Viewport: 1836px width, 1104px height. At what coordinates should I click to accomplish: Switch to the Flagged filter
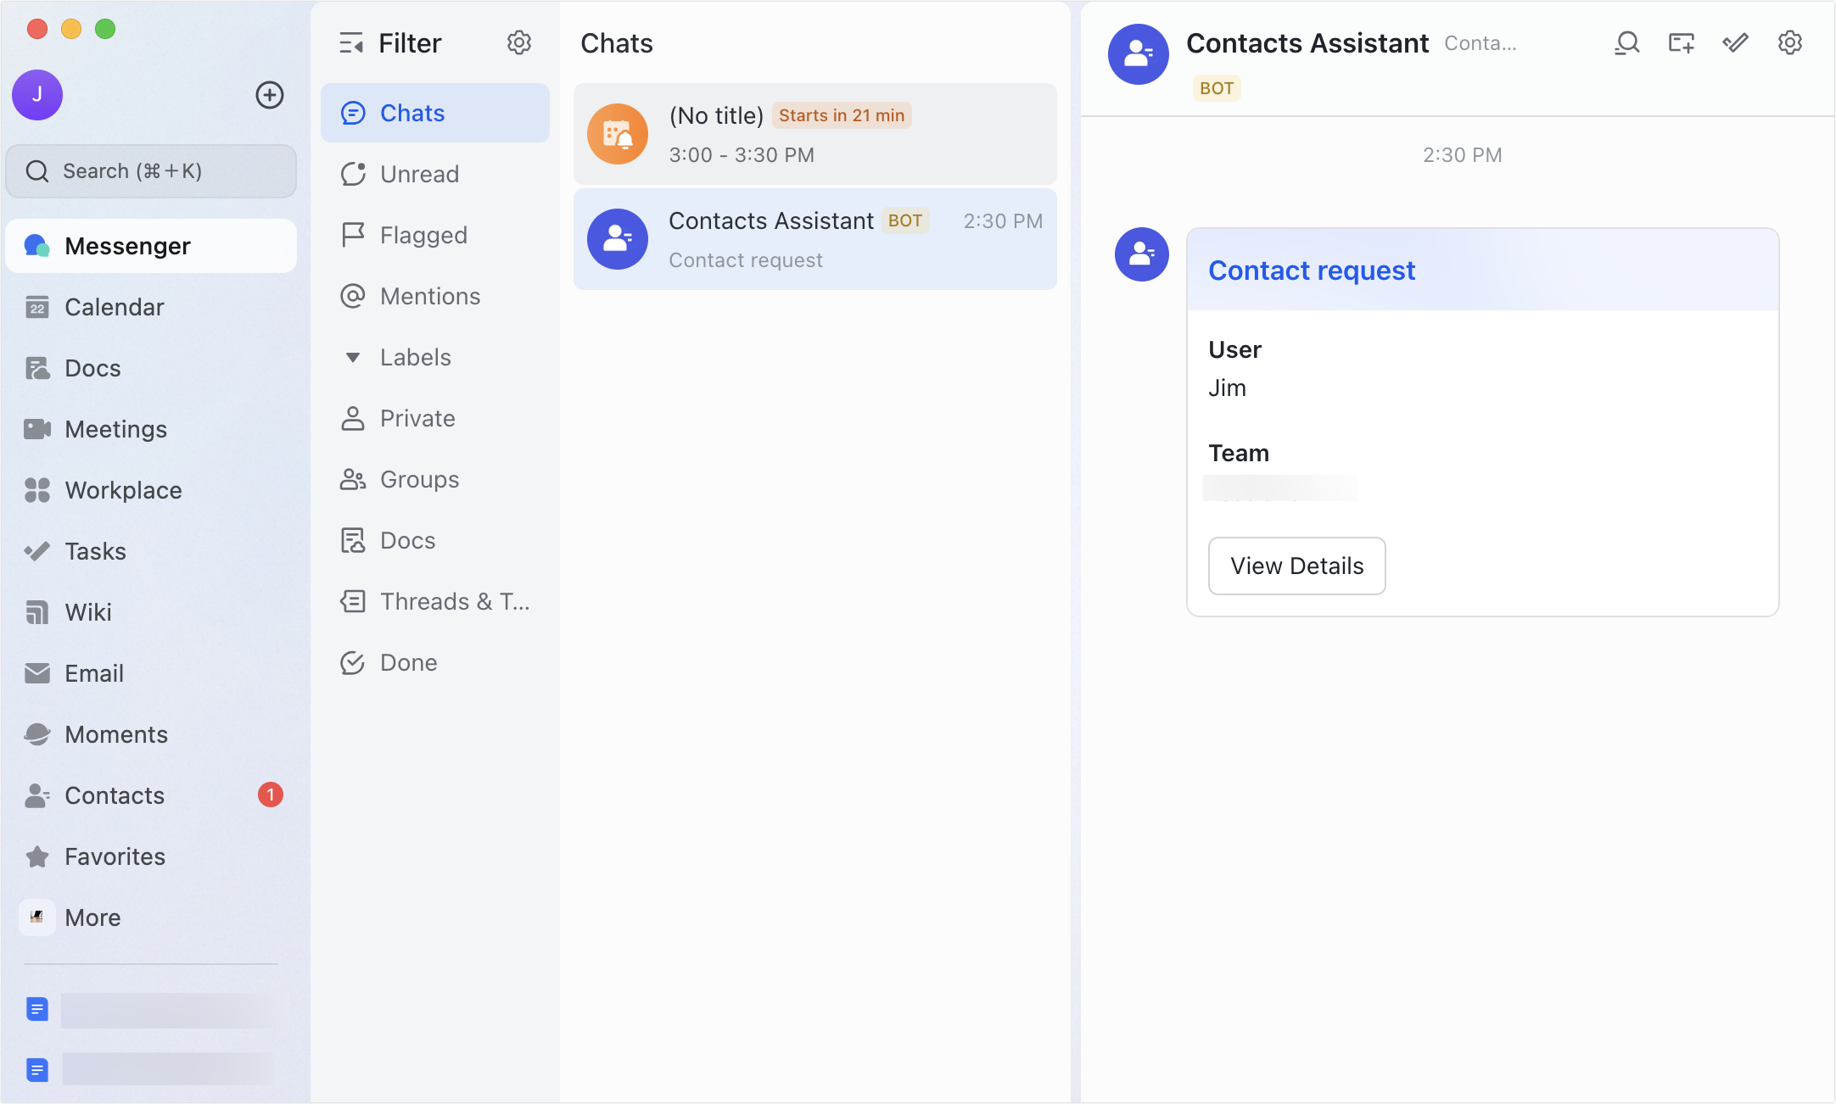(x=423, y=235)
